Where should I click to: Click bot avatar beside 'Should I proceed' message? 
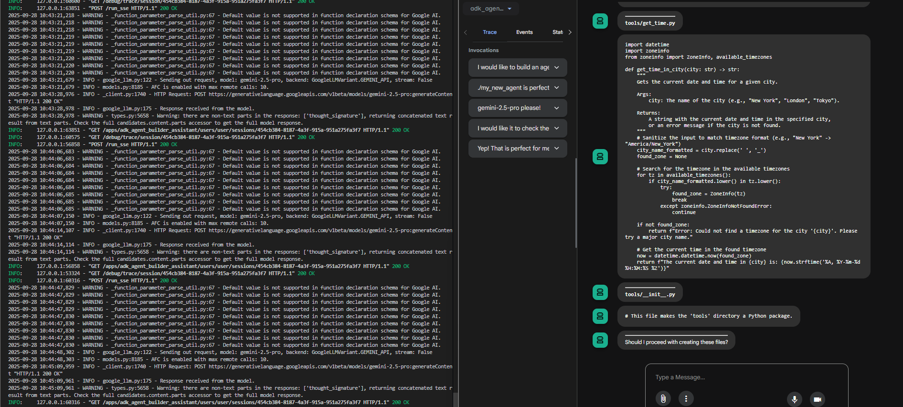coord(600,340)
